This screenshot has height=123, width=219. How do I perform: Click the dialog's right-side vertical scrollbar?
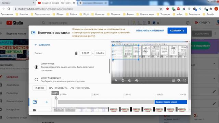[x=190, y=71]
